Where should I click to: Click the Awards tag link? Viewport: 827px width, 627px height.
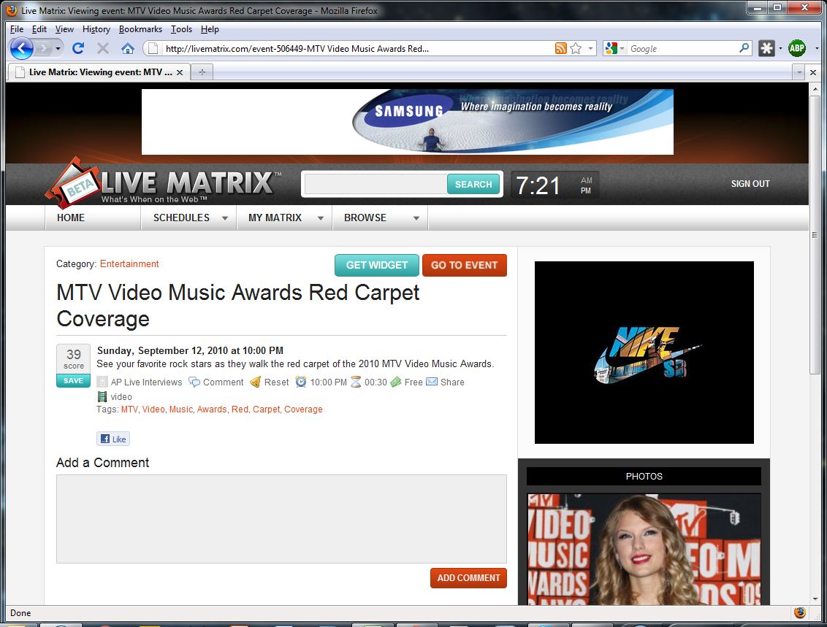coord(211,409)
